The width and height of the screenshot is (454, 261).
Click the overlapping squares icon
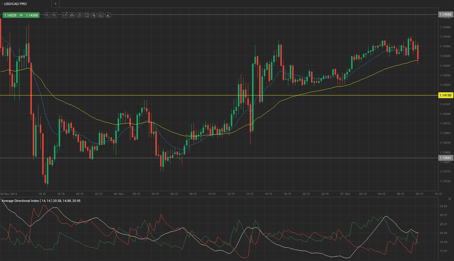pyautogui.click(x=94, y=15)
